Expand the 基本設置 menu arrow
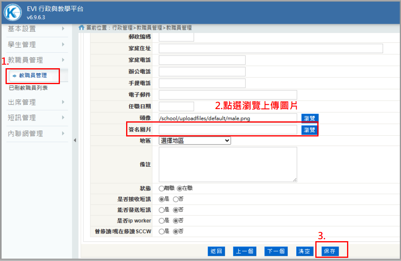The height and width of the screenshot is (261, 401). click(x=63, y=29)
